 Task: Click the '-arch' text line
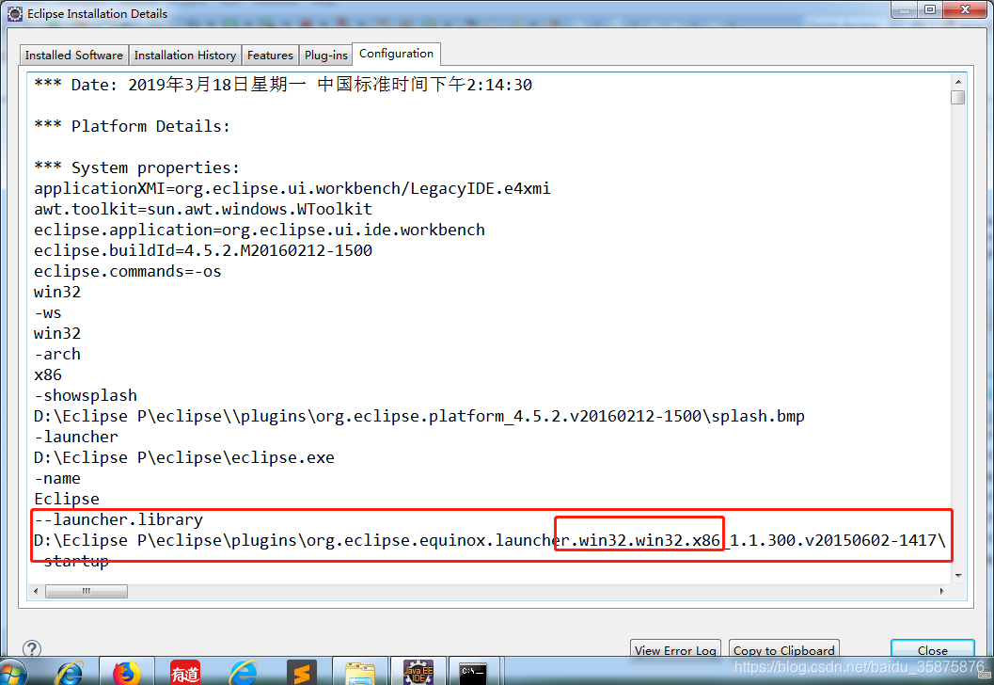[57, 354]
